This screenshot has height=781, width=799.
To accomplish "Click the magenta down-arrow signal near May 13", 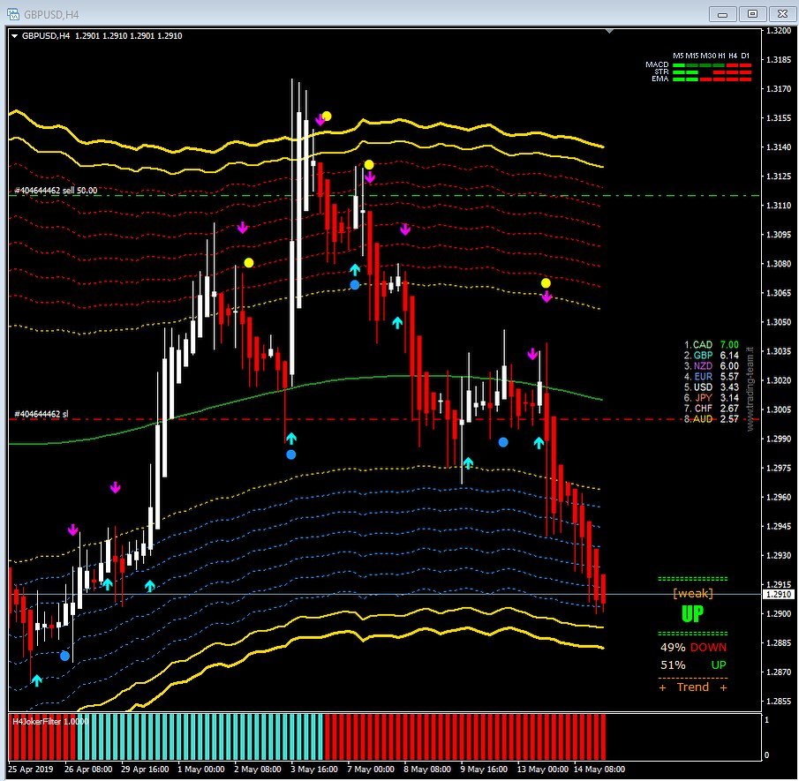I will point(532,355).
